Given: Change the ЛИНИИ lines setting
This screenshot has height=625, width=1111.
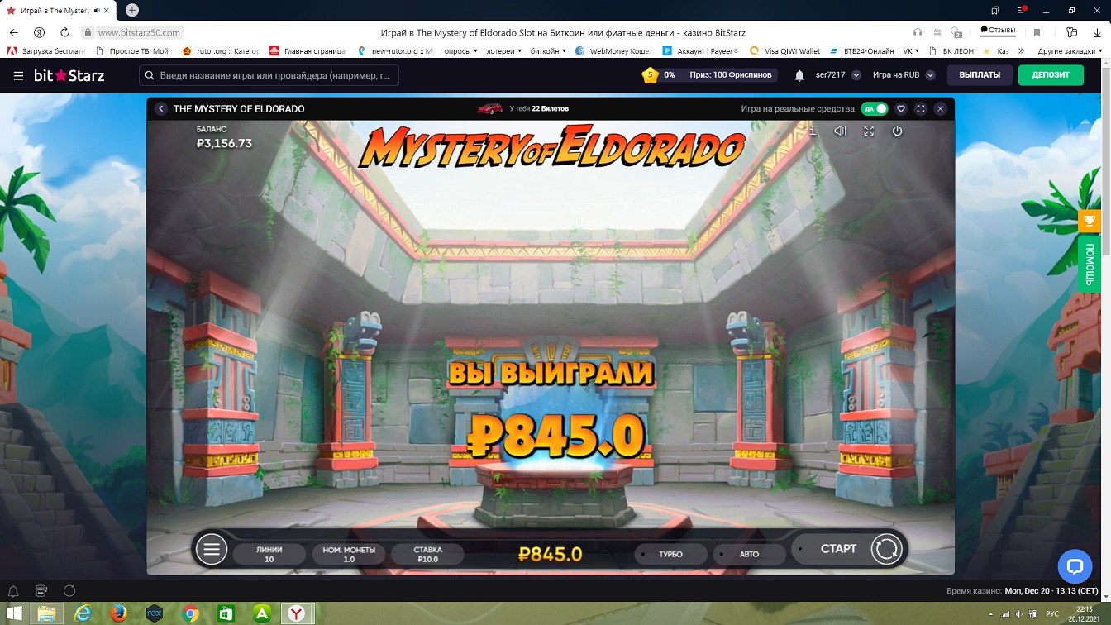Looking at the screenshot, I should pos(269,554).
